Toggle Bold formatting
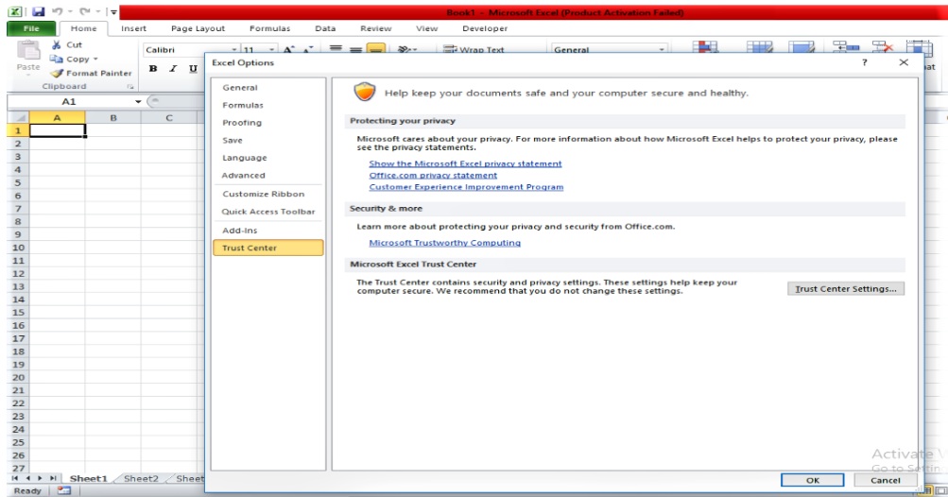The image size is (948, 497). pos(153,69)
